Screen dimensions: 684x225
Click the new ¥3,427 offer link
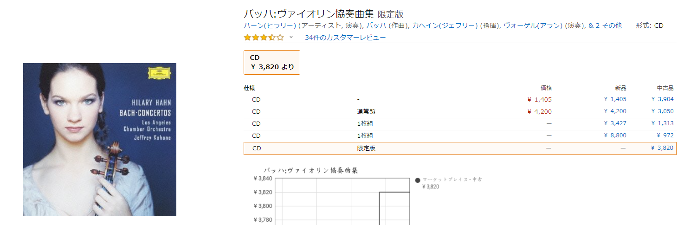tap(615, 124)
